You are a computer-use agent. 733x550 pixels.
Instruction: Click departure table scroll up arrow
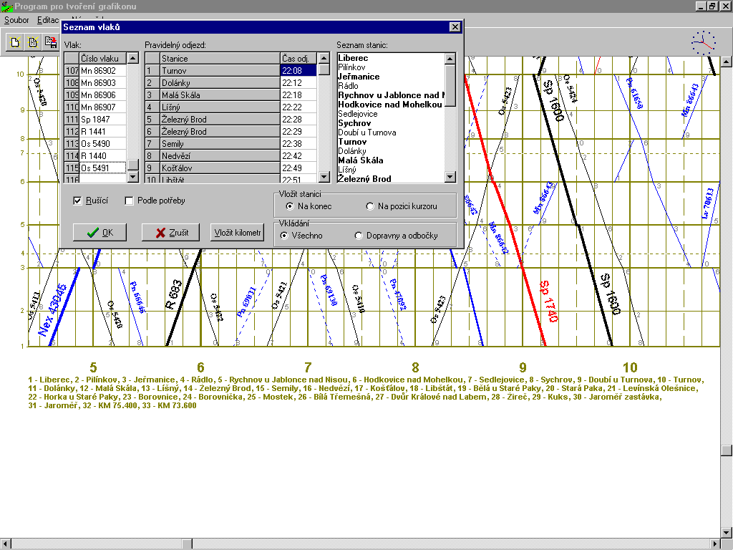324,58
